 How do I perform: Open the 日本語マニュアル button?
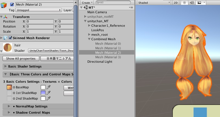tap(57, 58)
